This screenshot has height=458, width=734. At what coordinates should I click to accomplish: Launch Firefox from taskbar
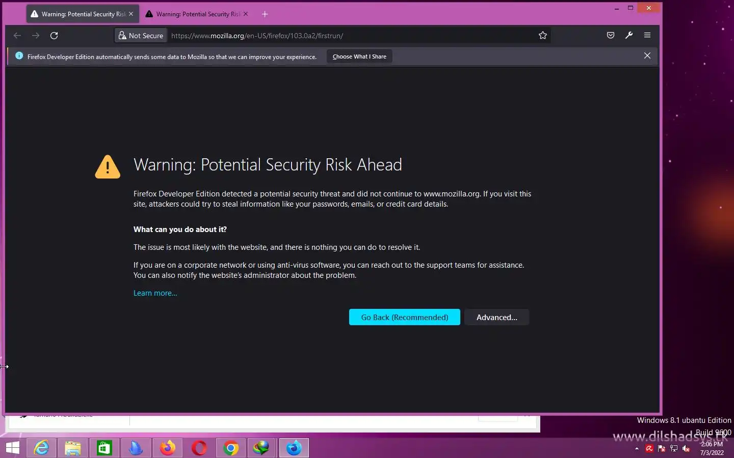pyautogui.click(x=168, y=448)
